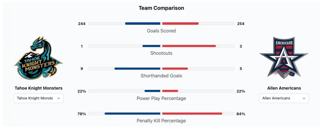Click the Tahoe Knight Monsters team name text
322x128 pixels.
pyautogui.click(x=38, y=88)
